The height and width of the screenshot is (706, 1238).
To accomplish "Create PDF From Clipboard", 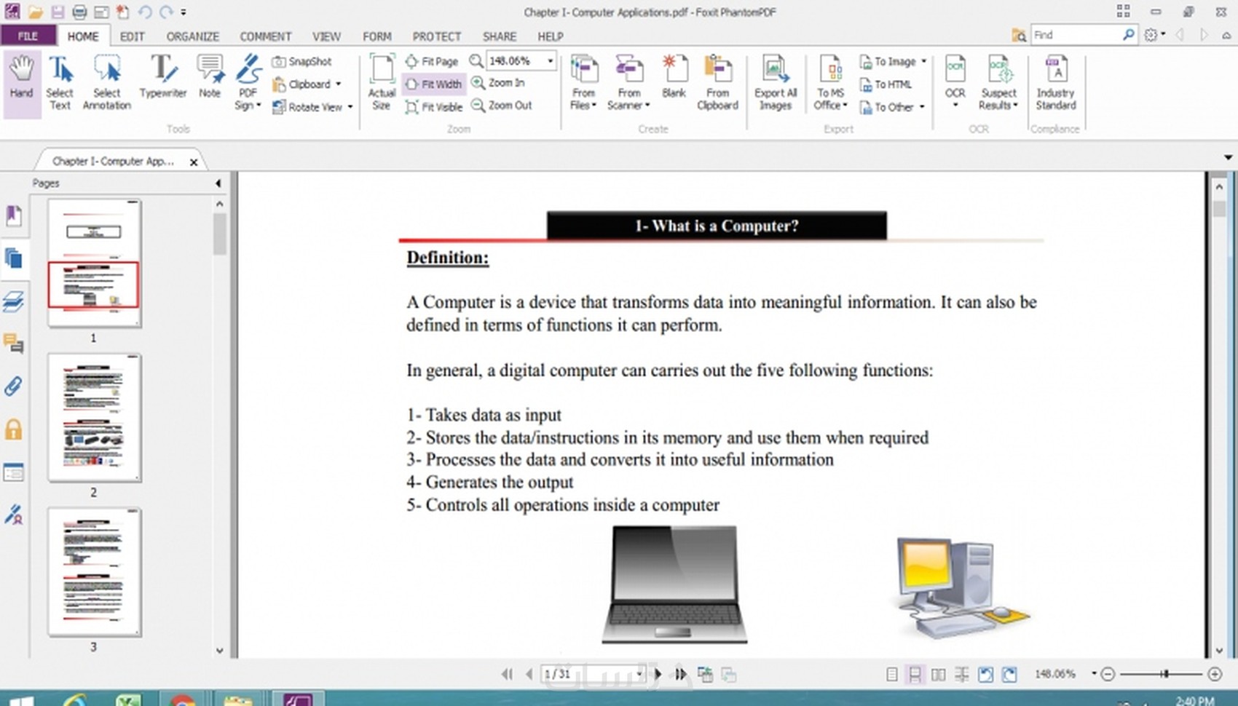I will 717,82.
